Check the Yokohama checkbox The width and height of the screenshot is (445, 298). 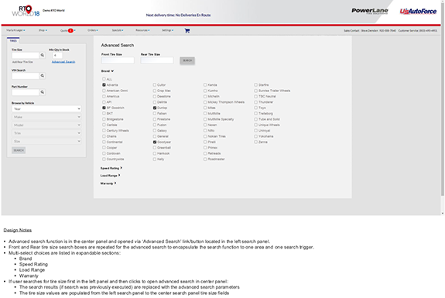click(x=255, y=136)
